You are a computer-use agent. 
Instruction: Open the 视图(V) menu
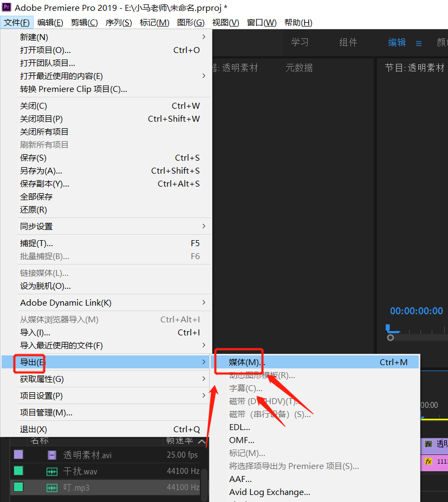click(x=225, y=23)
